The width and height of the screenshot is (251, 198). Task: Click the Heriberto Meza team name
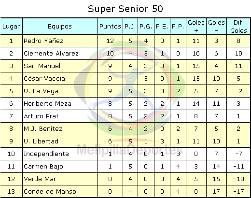click(47, 104)
